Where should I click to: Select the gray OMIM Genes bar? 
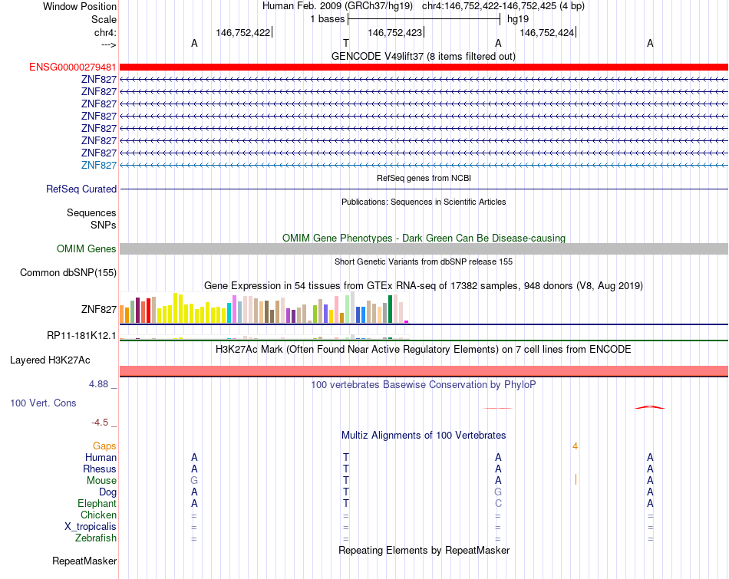pyautogui.click(x=424, y=249)
